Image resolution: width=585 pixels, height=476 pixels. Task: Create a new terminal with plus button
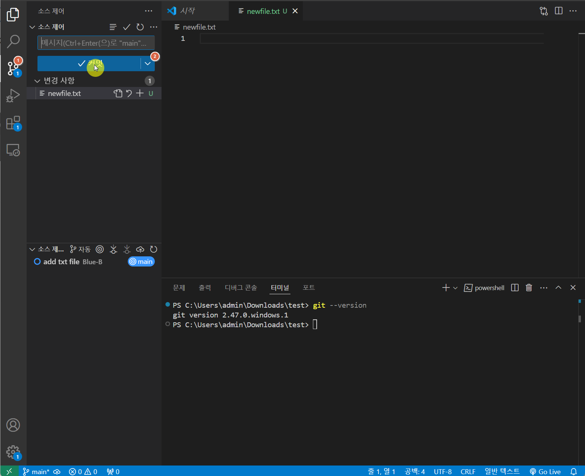point(446,287)
